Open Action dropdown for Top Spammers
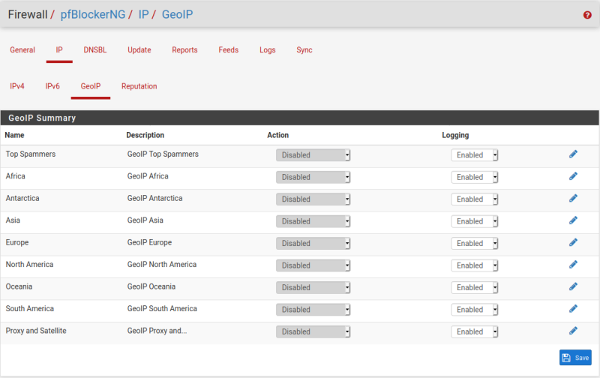 coord(313,155)
